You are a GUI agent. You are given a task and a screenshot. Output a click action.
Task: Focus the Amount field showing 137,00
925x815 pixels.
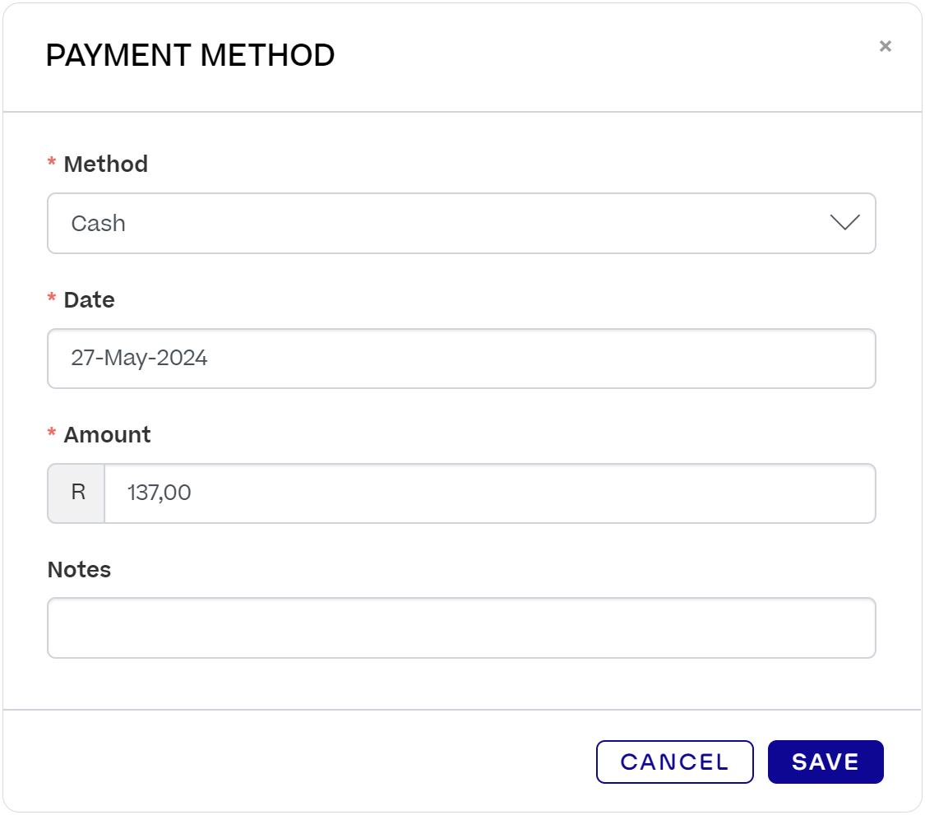490,493
